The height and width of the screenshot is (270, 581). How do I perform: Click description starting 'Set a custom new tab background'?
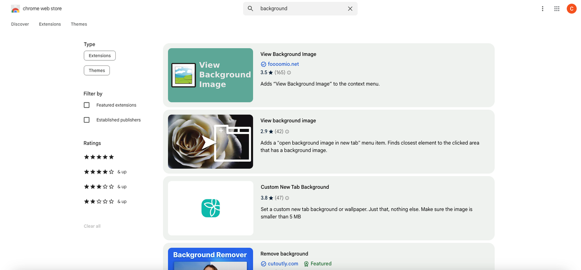click(366, 213)
